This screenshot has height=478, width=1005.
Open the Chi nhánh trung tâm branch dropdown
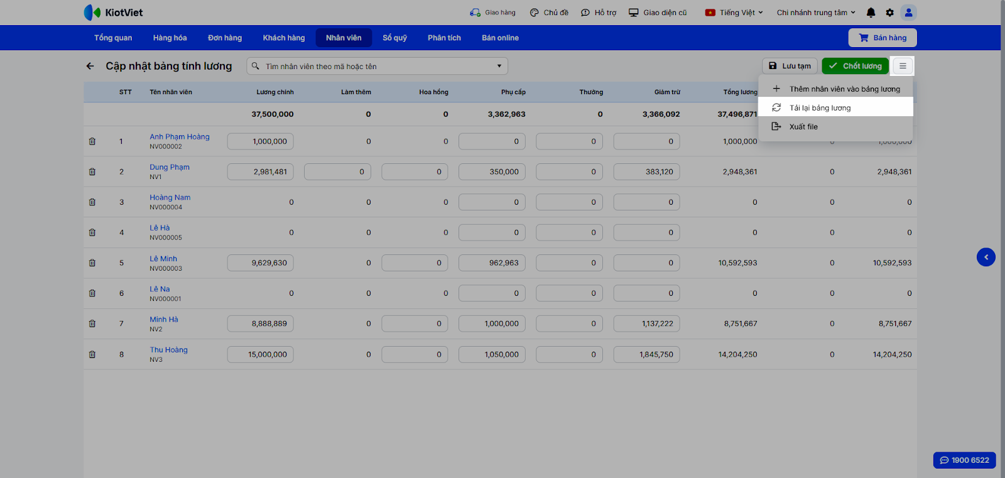point(816,13)
